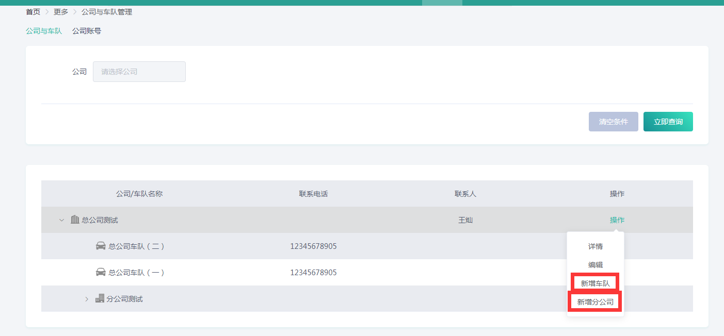Click the building icon beside 总公司测试
724x336 pixels.
coord(75,220)
